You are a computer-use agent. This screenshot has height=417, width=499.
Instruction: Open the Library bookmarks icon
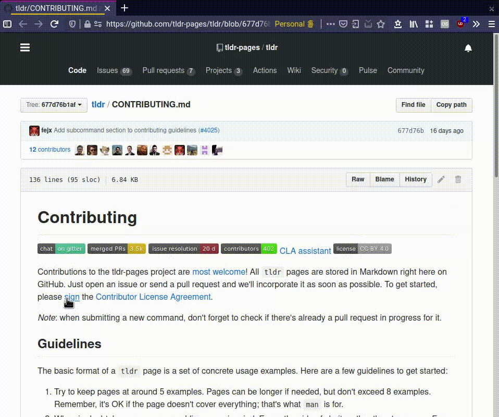414,24
